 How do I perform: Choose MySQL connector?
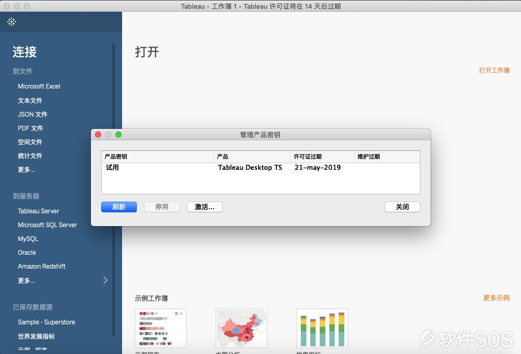pyautogui.click(x=28, y=239)
